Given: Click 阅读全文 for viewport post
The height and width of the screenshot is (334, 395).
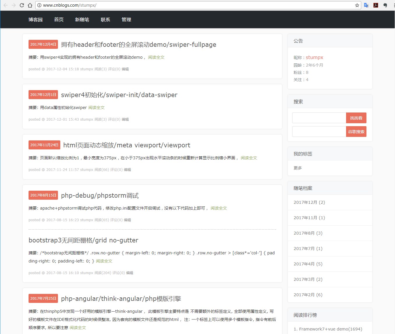Looking at the screenshot, I should coord(249,158).
